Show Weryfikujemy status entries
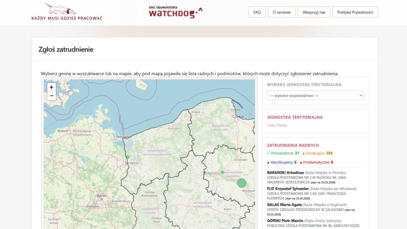This screenshot has width=407, height=229. (282, 163)
